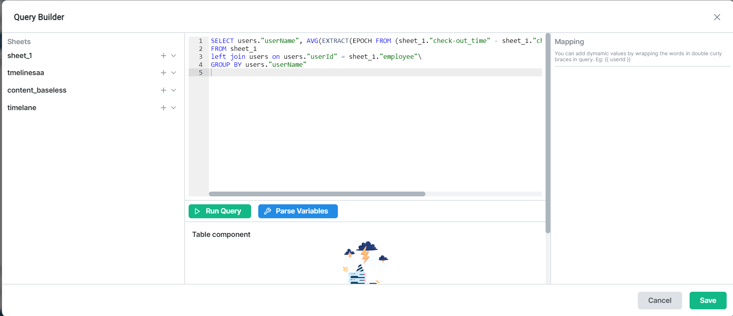The height and width of the screenshot is (316, 733).
Task: Select the content_baseless sheet entry
Action: 37,90
